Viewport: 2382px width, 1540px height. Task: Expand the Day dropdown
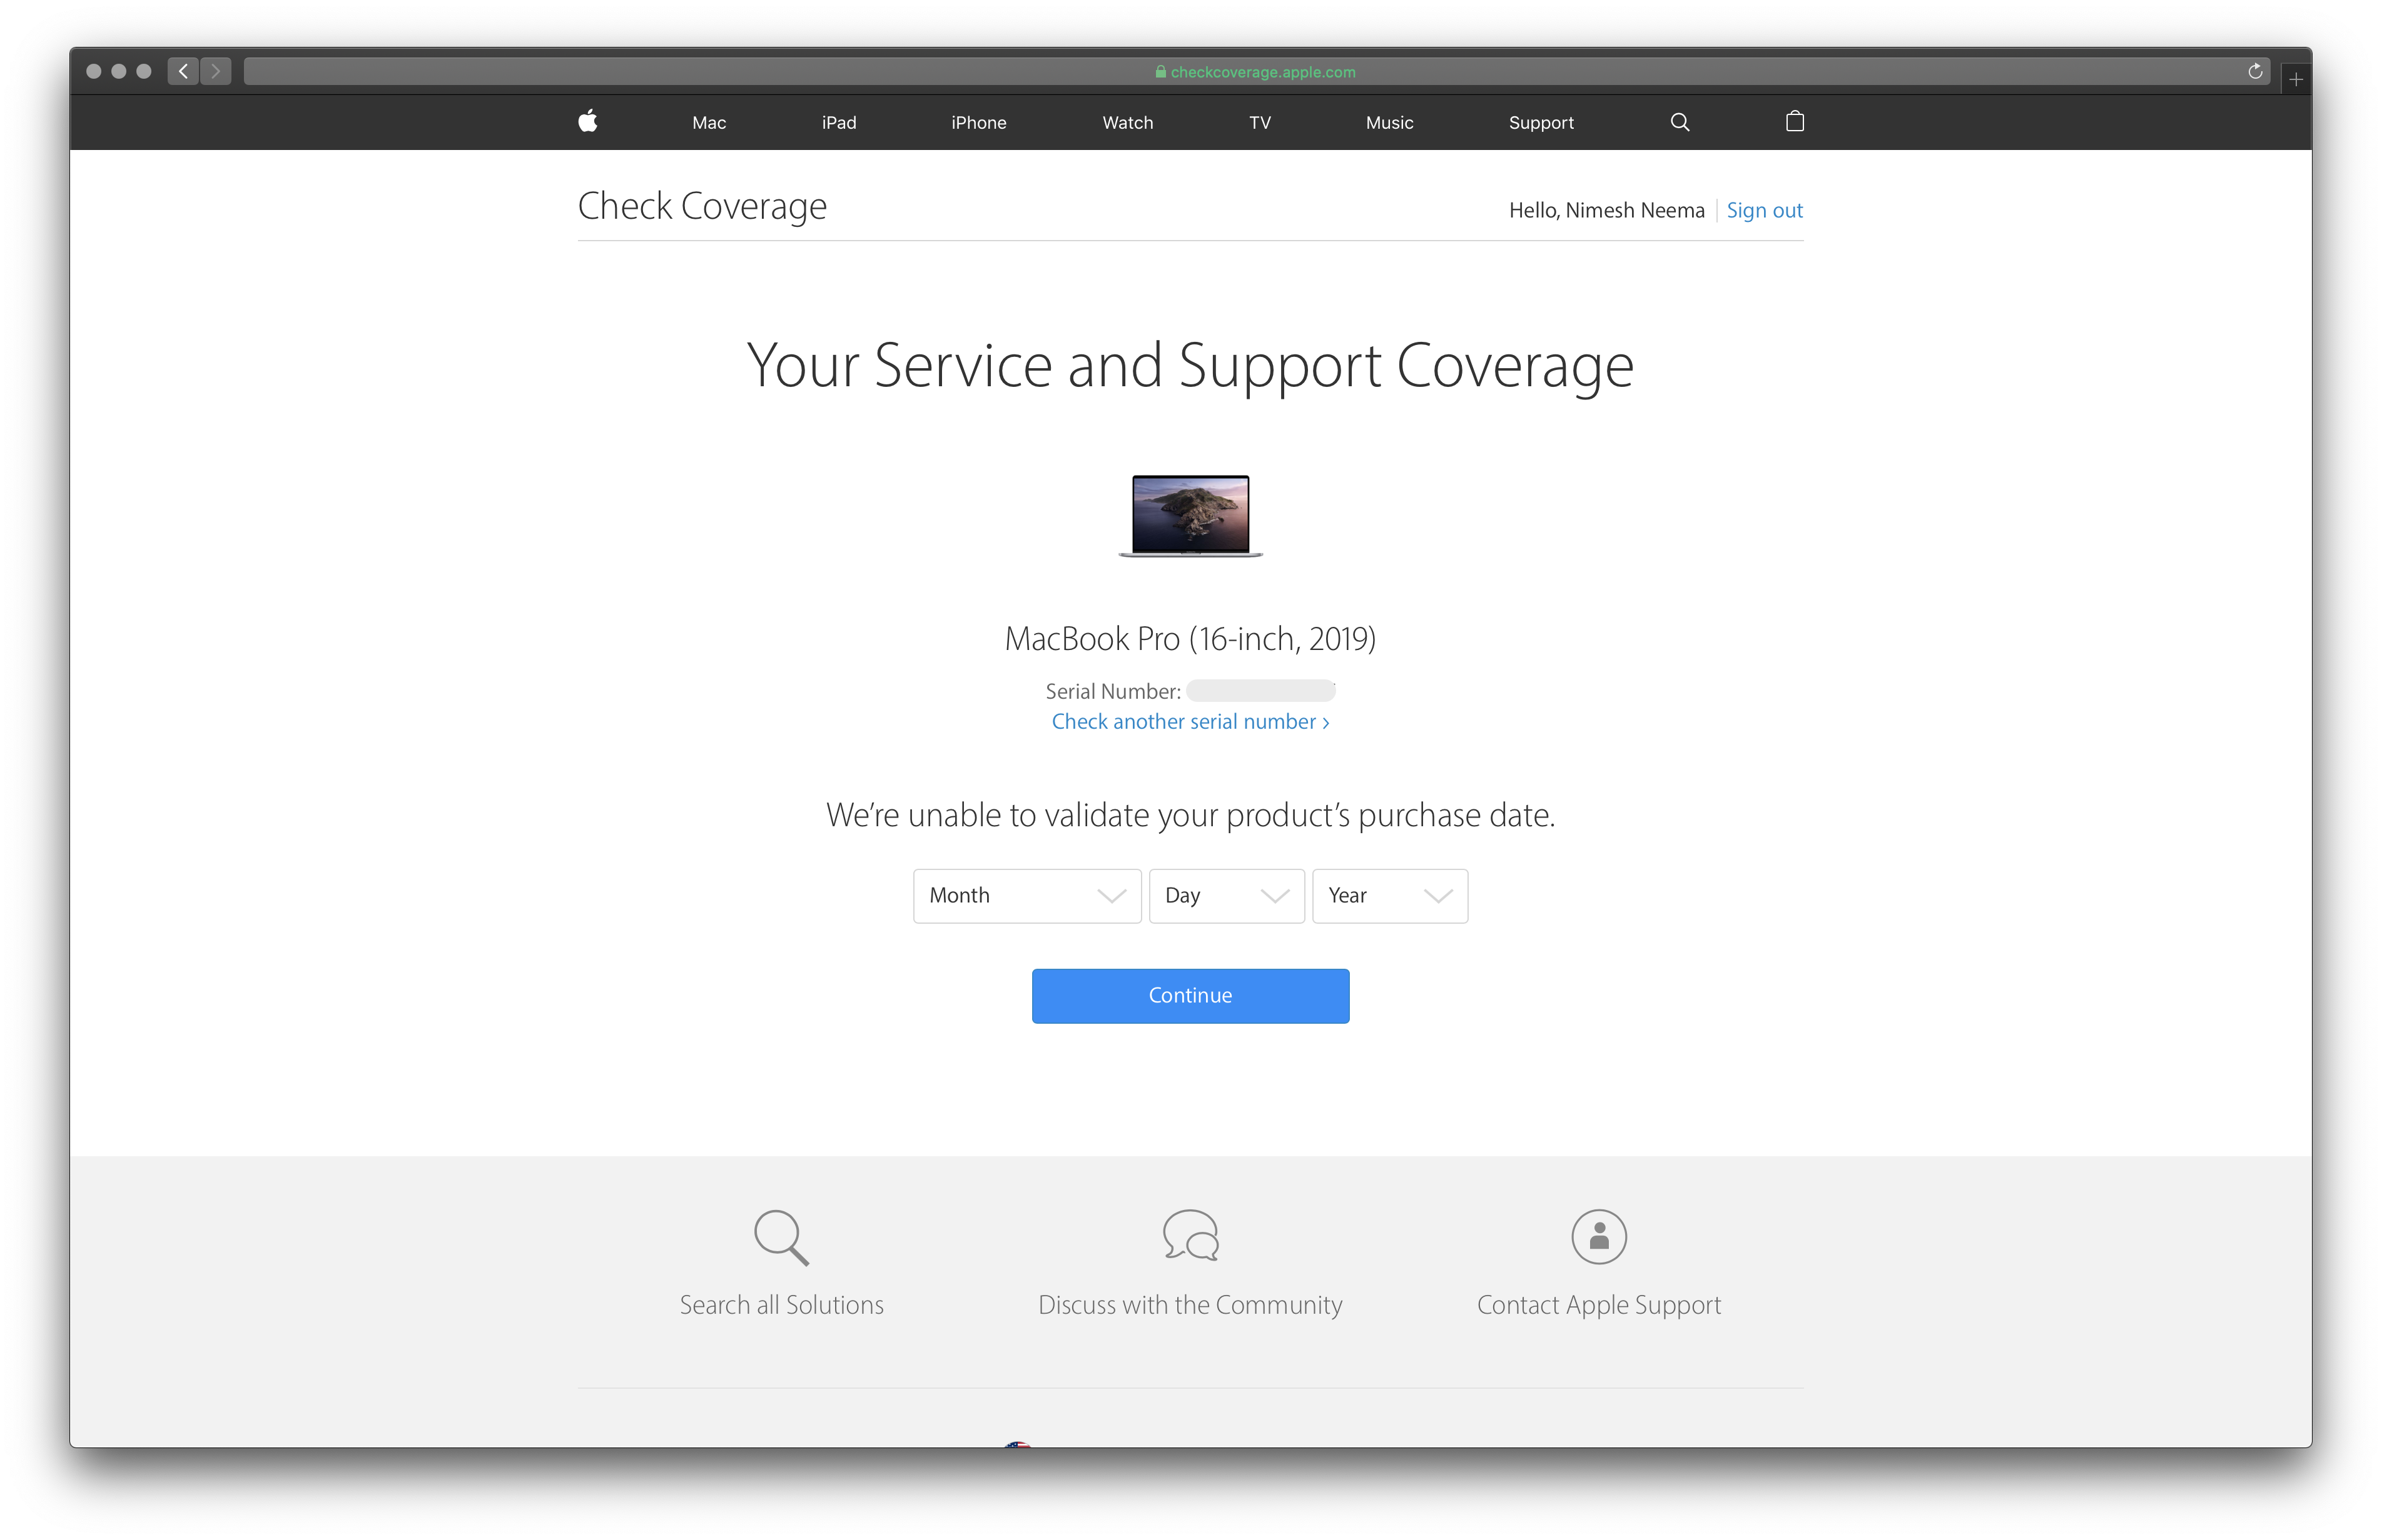pos(1227,896)
